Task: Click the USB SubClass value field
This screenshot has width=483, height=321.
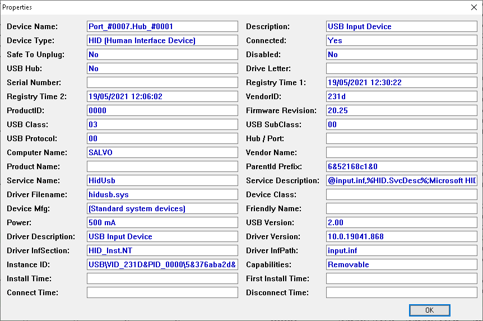Action: coord(402,124)
